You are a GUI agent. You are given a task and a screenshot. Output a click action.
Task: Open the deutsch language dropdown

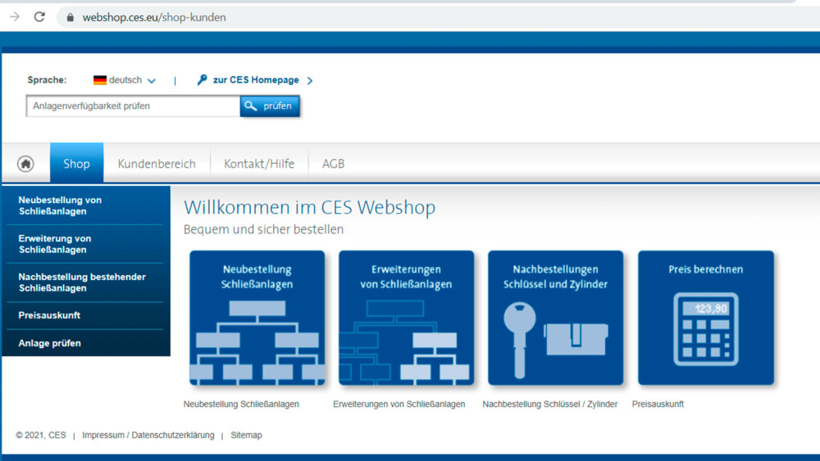[x=125, y=80]
